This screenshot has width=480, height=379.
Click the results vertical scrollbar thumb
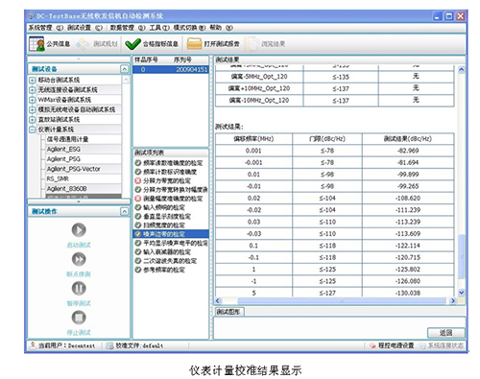pos(461,256)
